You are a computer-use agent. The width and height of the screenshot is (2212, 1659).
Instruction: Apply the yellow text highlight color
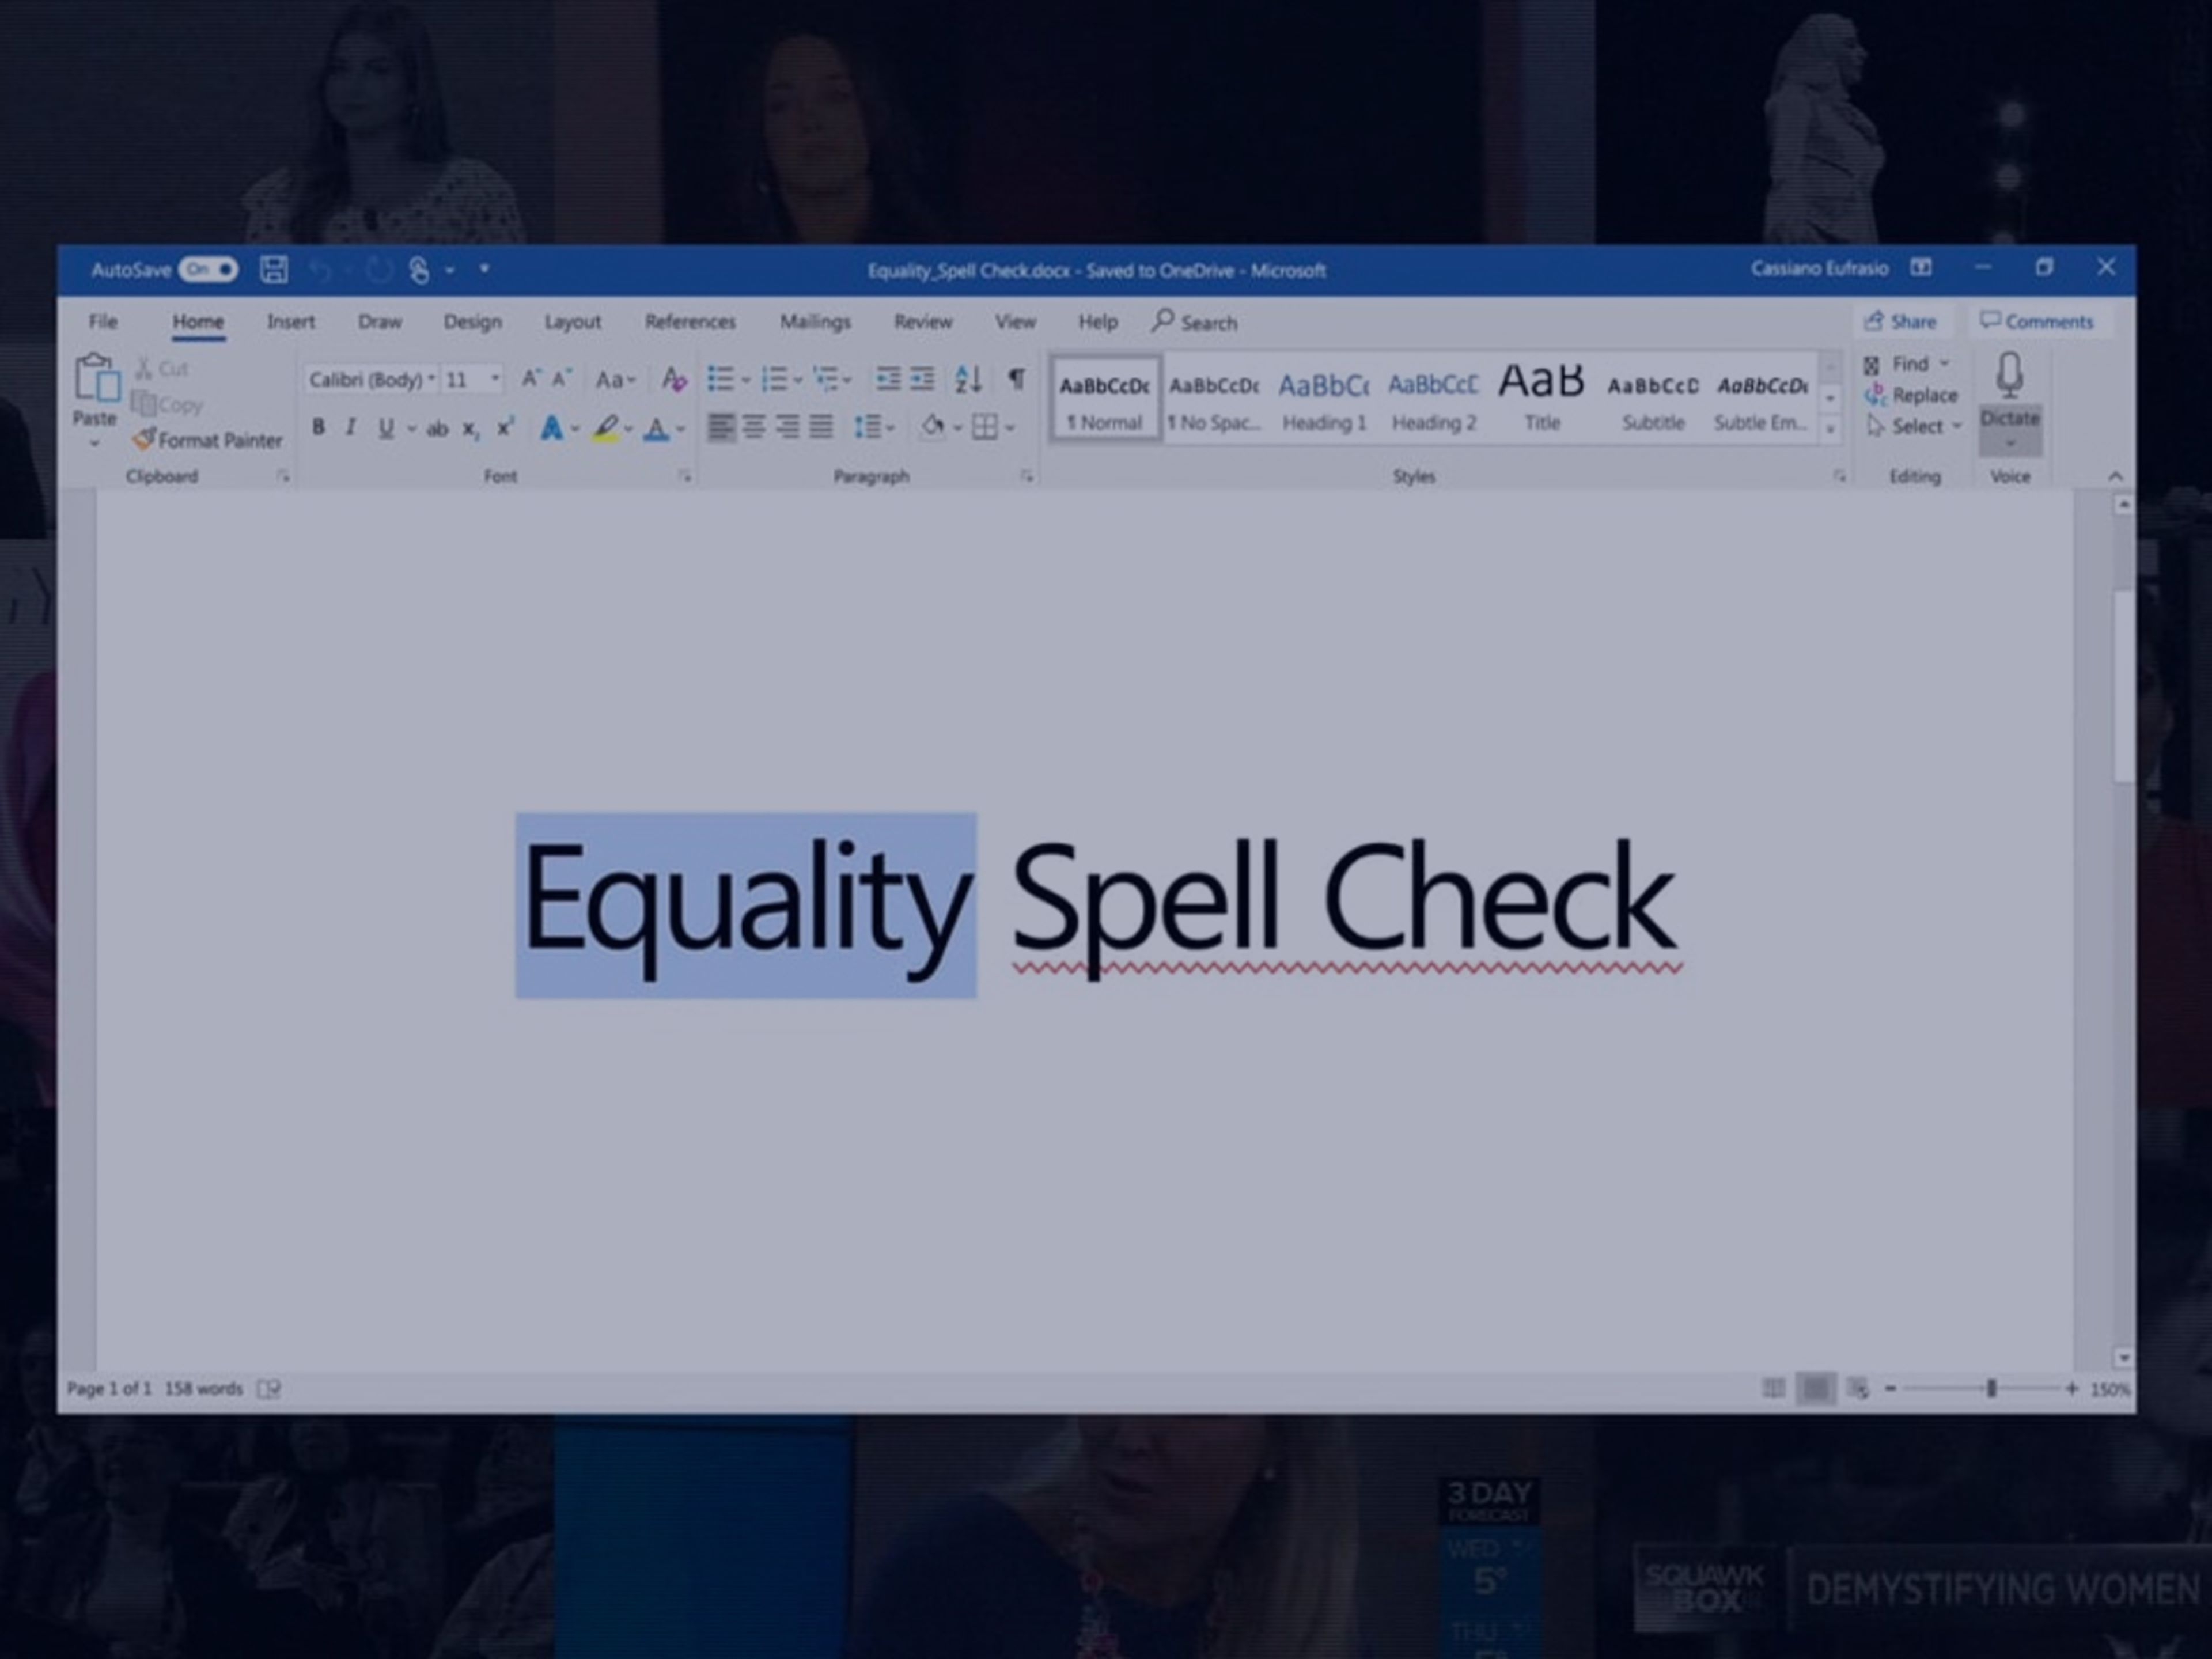[605, 429]
